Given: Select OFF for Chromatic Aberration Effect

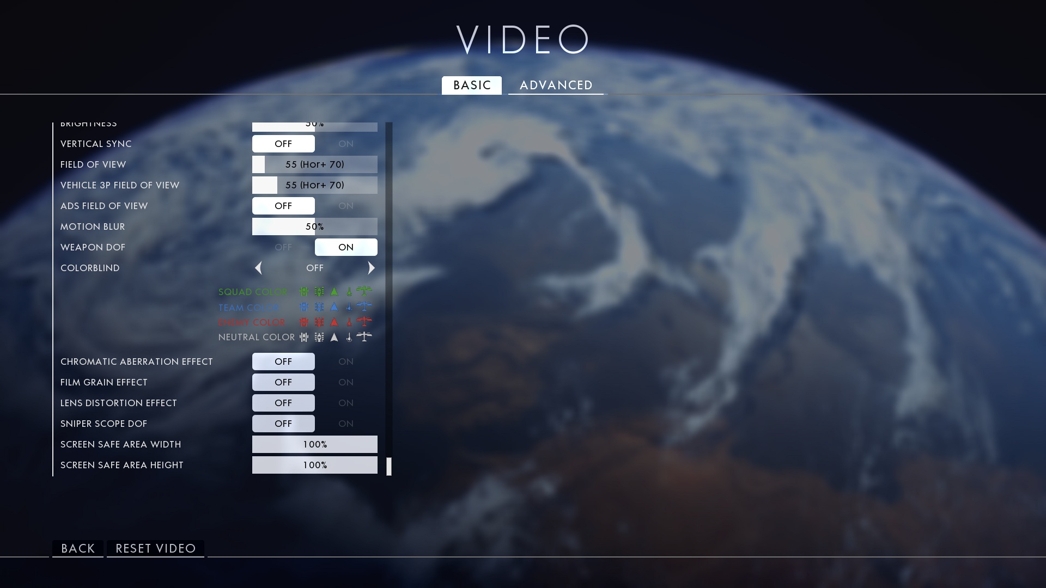Looking at the screenshot, I should pos(283,362).
